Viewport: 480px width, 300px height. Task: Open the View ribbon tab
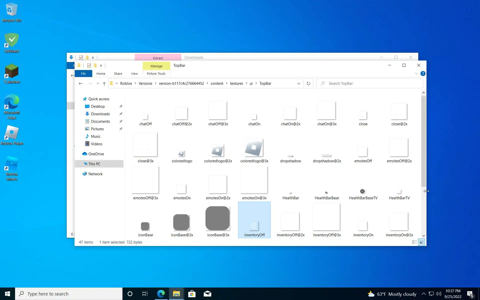click(134, 73)
